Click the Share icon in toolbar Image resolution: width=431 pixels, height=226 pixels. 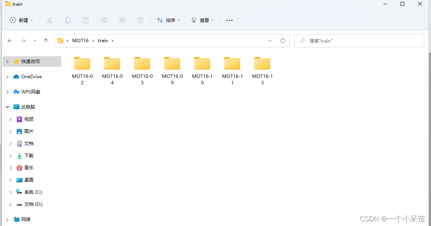(x=122, y=20)
